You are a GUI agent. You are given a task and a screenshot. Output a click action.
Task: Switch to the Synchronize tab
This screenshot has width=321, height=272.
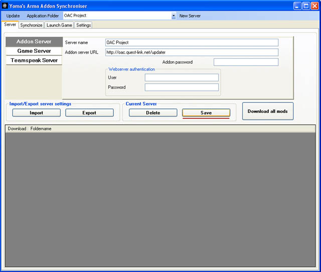click(x=31, y=25)
